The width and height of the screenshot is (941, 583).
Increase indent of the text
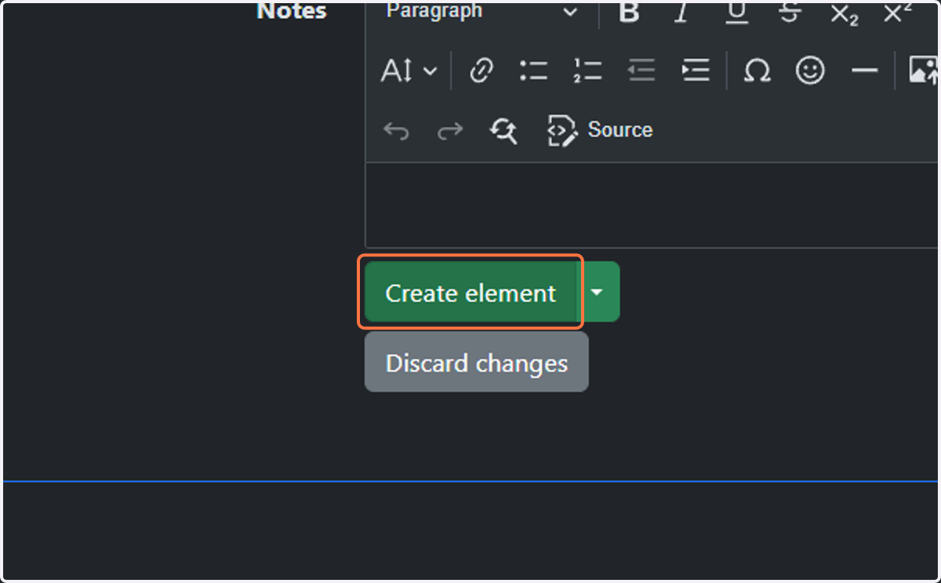[x=695, y=71]
